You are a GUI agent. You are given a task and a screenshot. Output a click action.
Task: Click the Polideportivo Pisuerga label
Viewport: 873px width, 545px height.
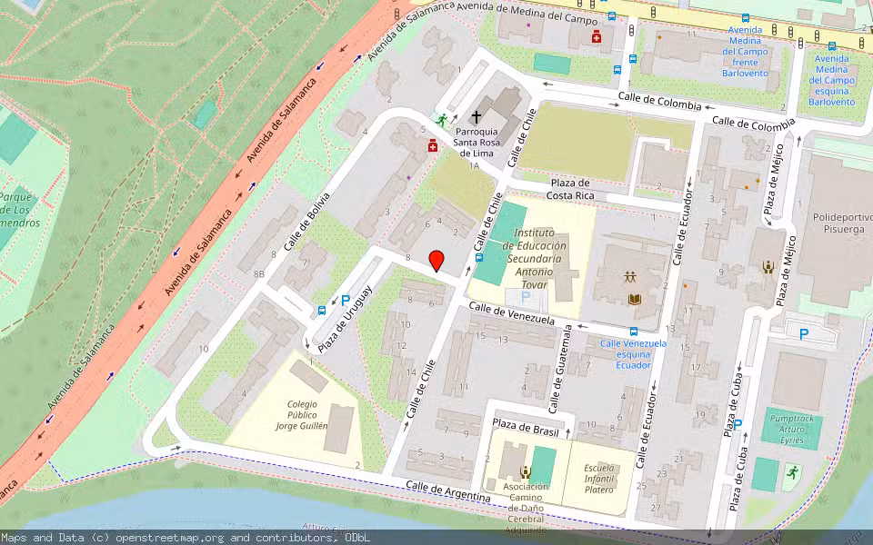coord(843,223)
